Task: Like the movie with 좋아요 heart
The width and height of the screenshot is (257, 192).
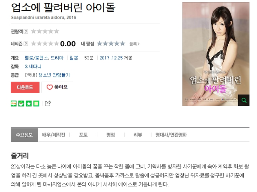Action: (x=57, y=87)
